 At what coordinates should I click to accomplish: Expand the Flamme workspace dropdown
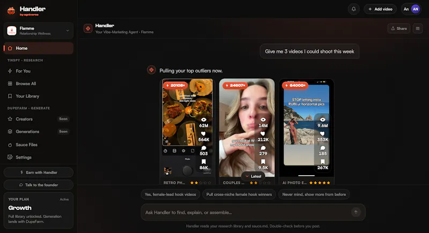click(68, 31)
